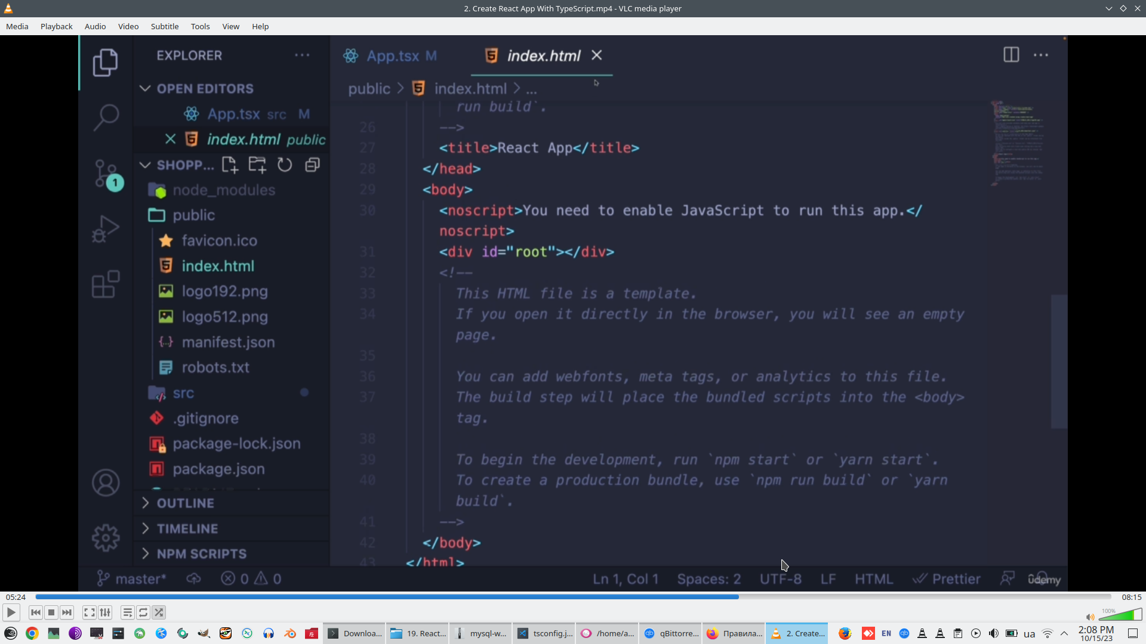Open the Playback menu
The image size is (1146, 644).
point(56,26)
